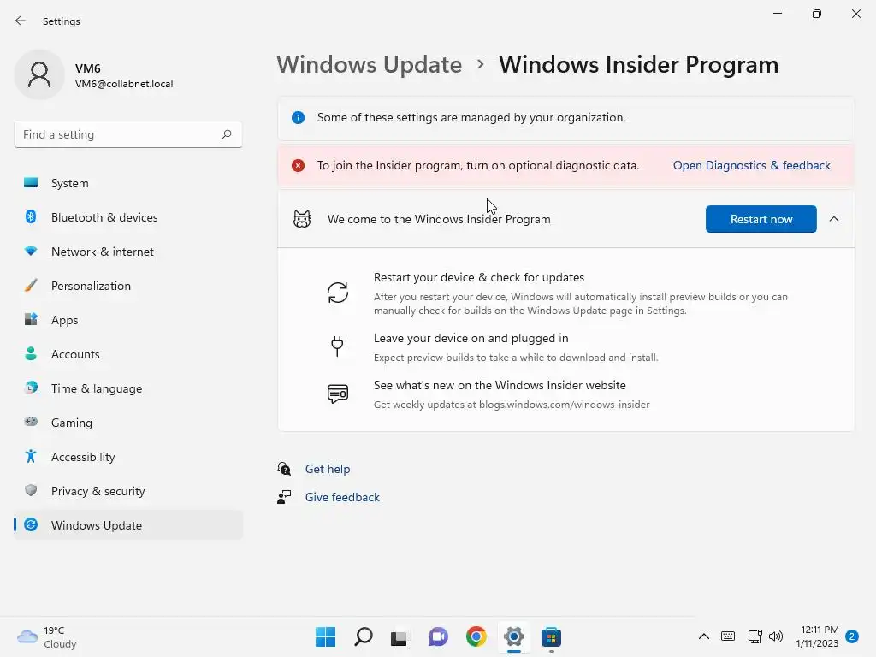The height and width of the screenshot is (657, 876).
Task: Click the Insider website news icon
Action: [x=337, y=394]
